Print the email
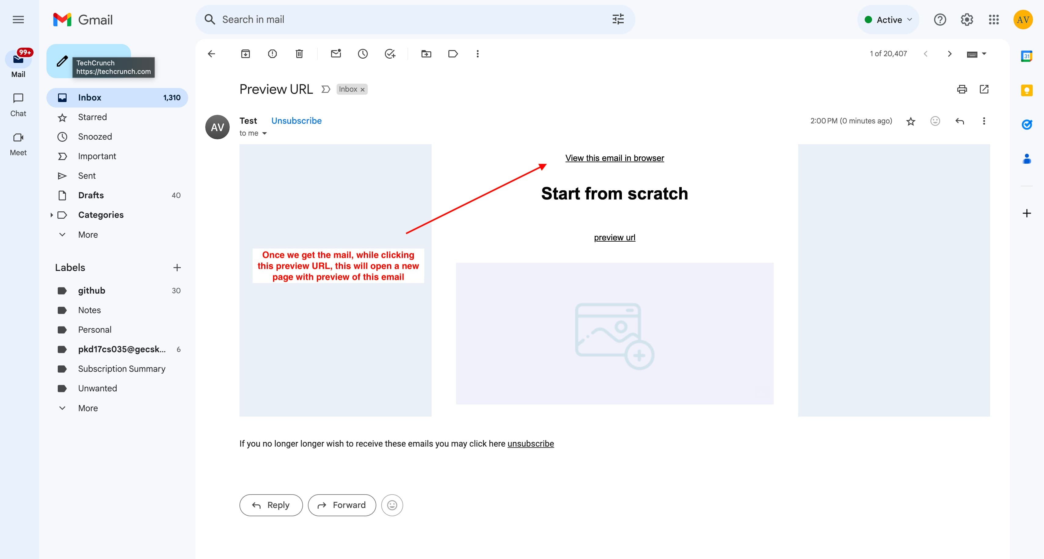 point(962,89)
